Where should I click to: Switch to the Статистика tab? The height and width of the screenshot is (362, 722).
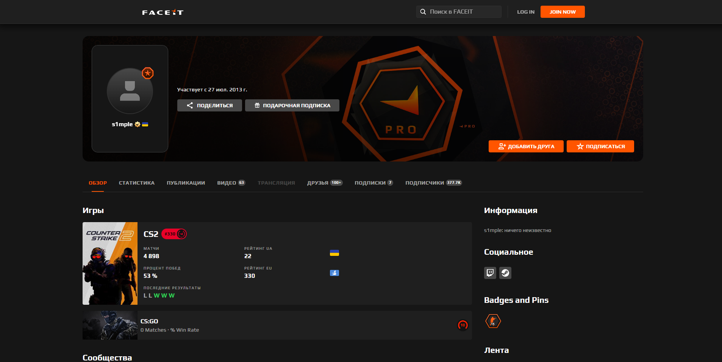[x=137, y=183]
